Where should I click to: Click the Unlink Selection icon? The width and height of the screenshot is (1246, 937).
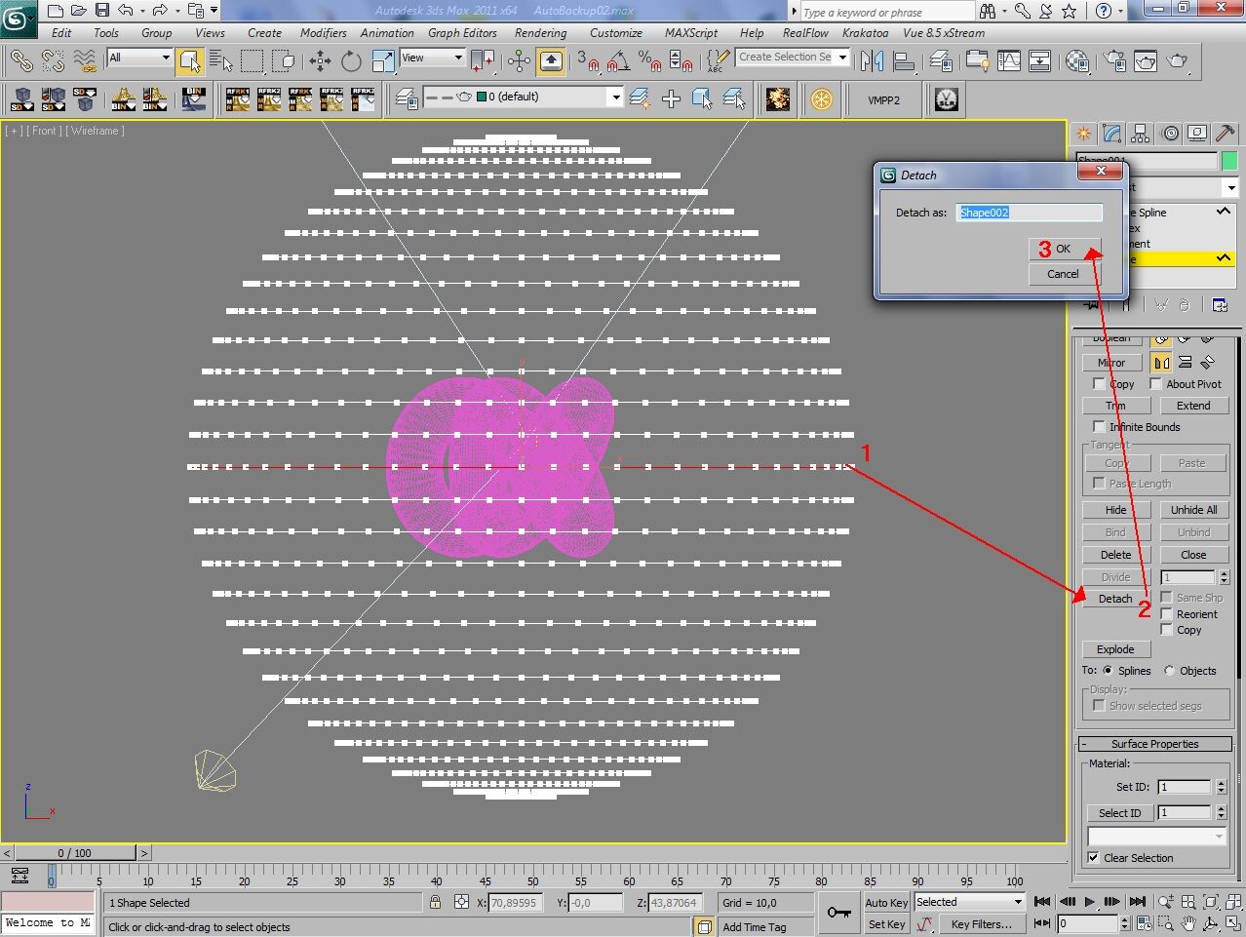click(53, 61)
